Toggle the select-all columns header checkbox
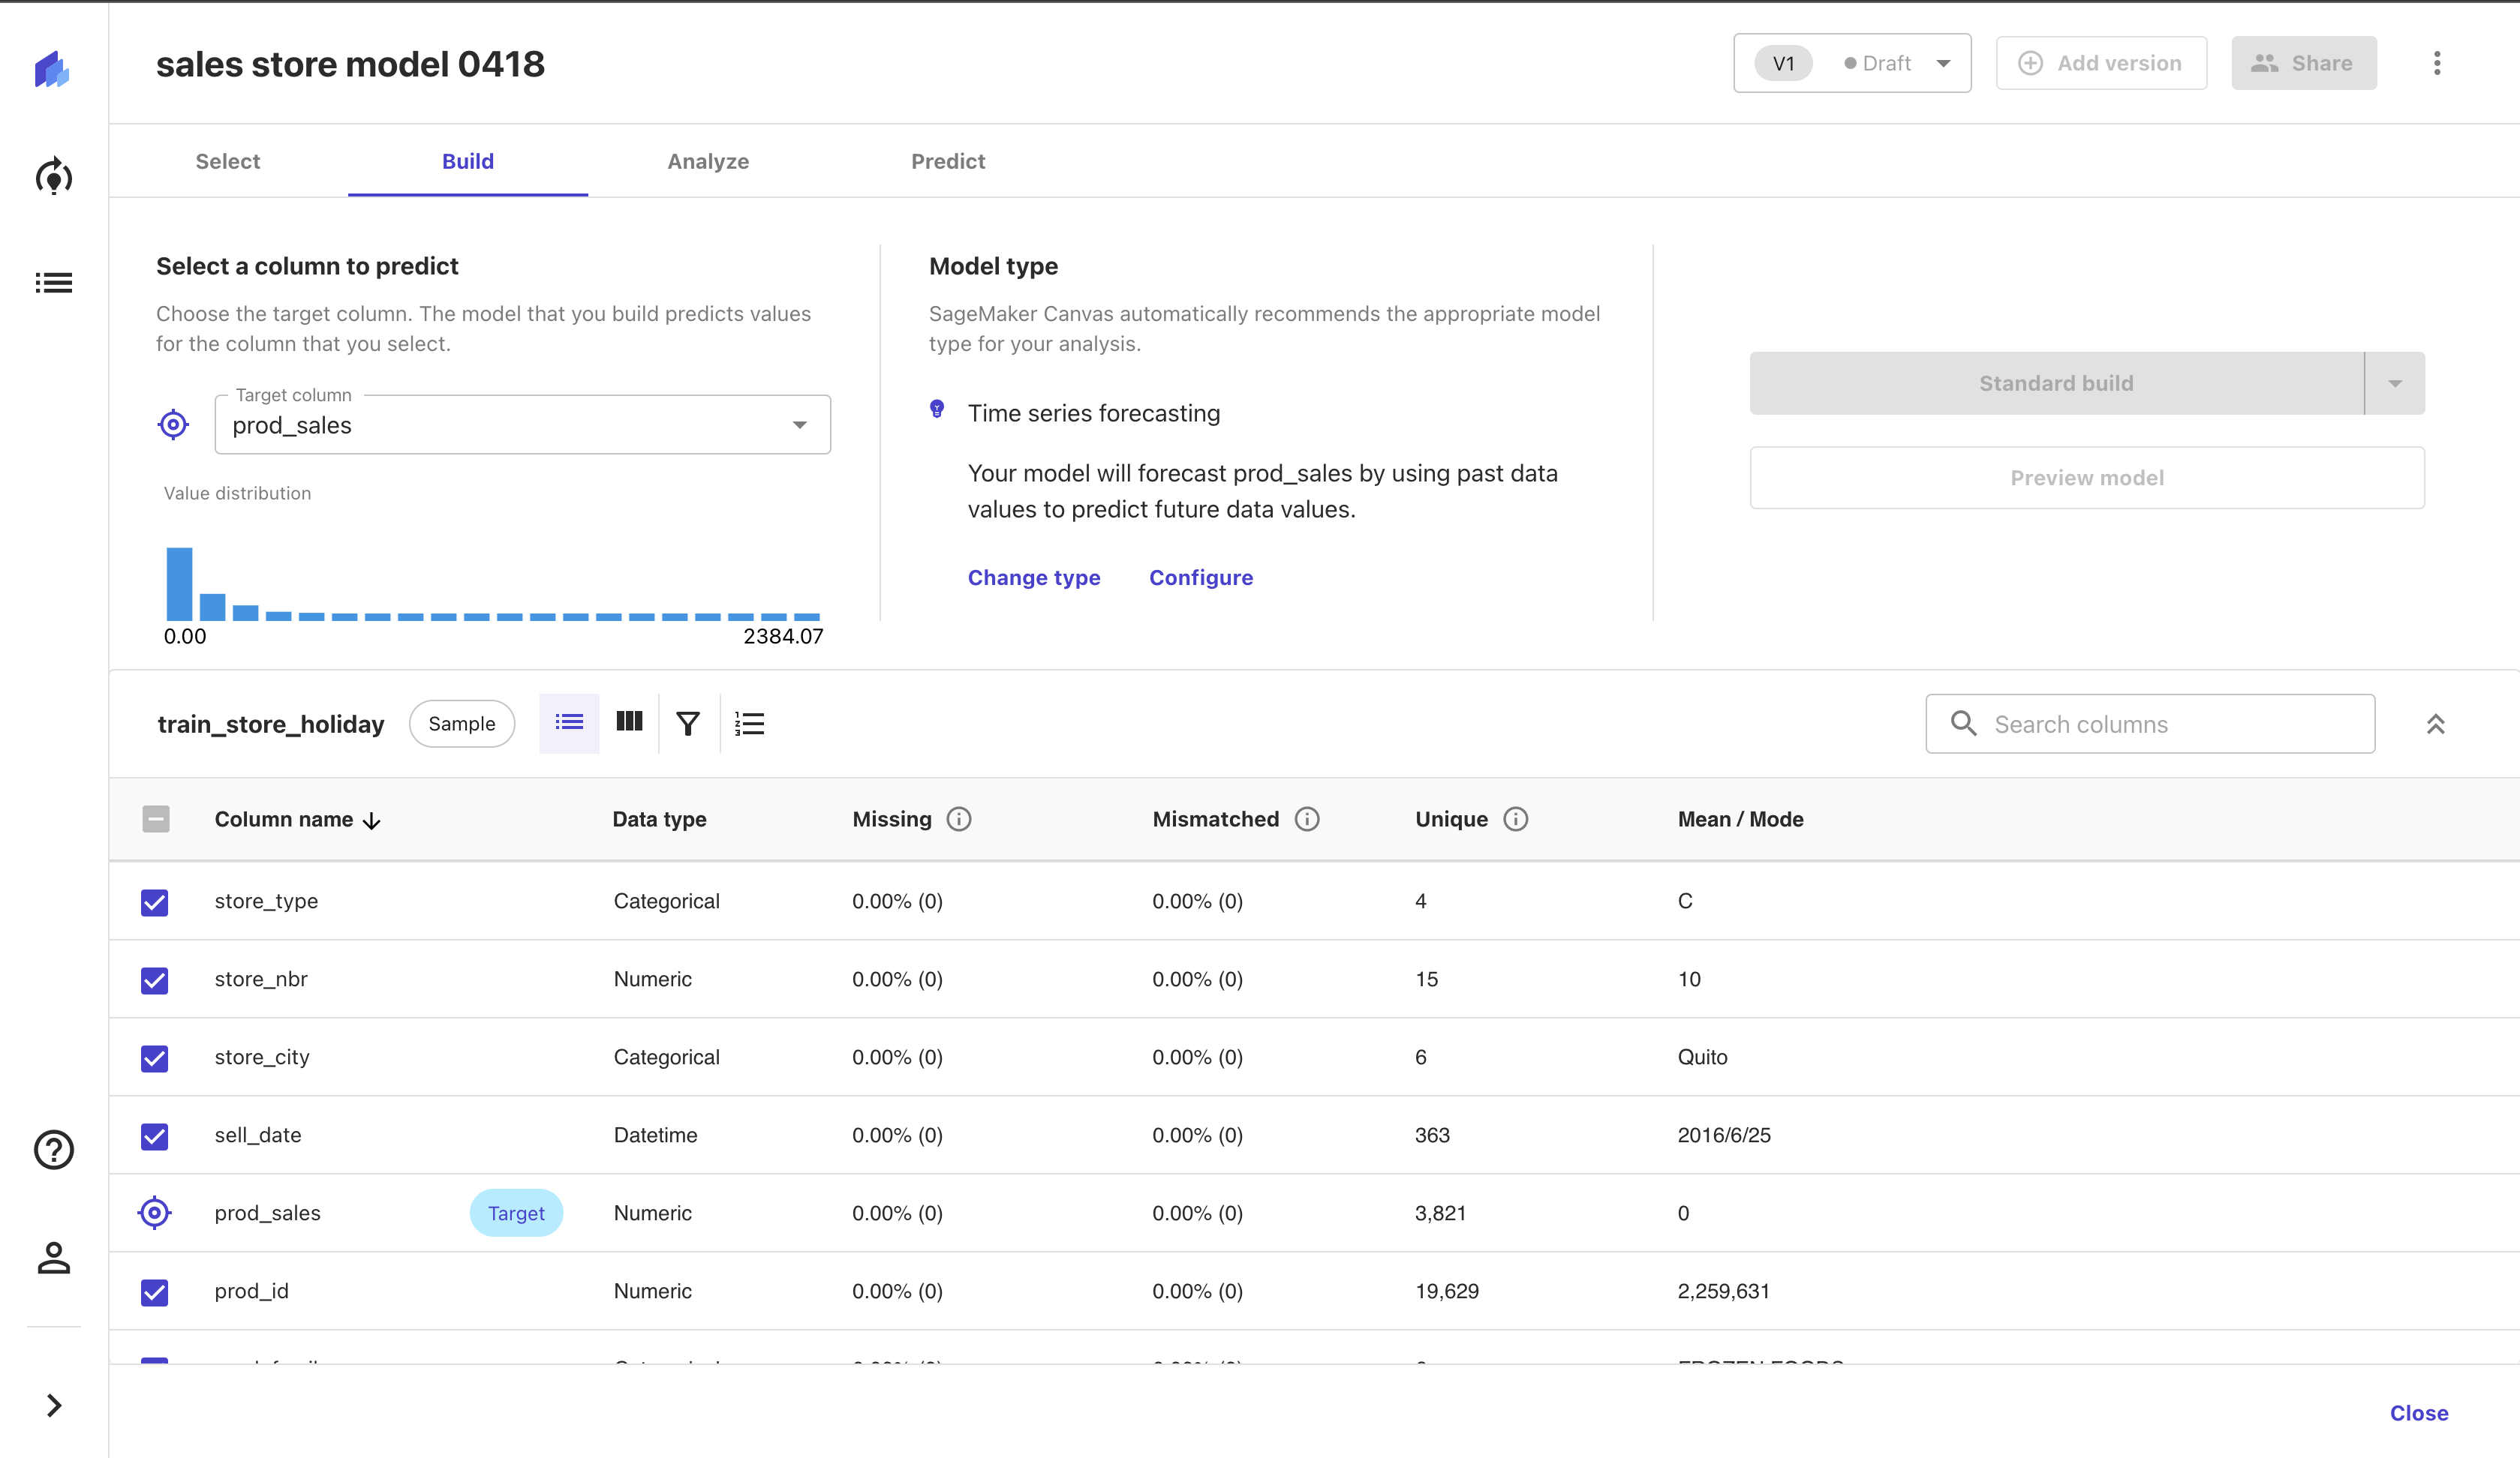Image resolution: width=2520 pixels, height=1458 pixels. pos(156,820)
